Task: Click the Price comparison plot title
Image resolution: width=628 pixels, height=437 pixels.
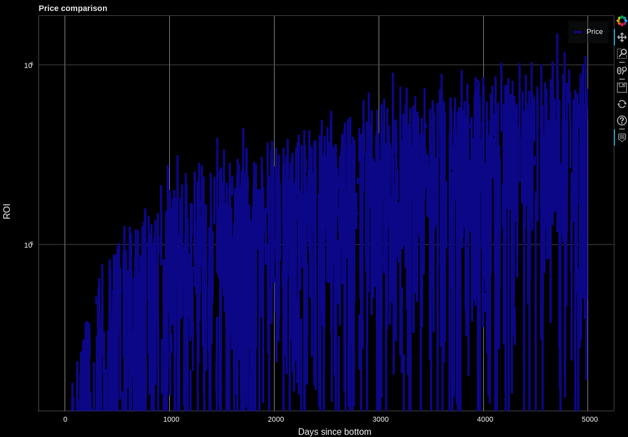Action: (x=73, y=8)
